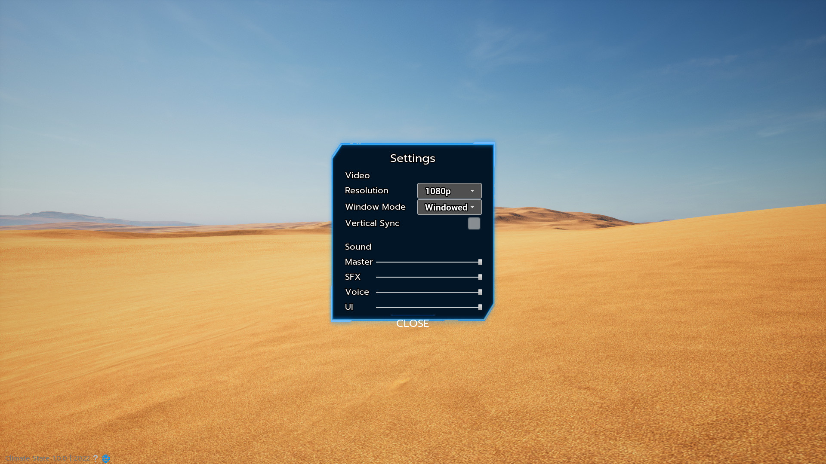Open the Resolution dropdown showing 1080p

(449, 191)
